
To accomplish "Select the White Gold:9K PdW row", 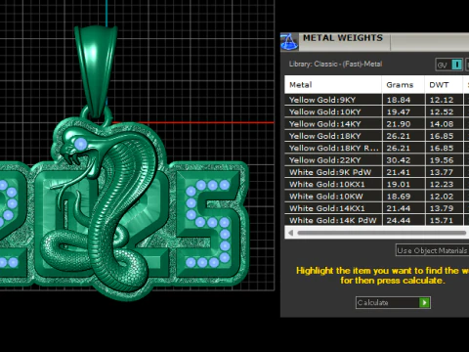I will 376,172.
